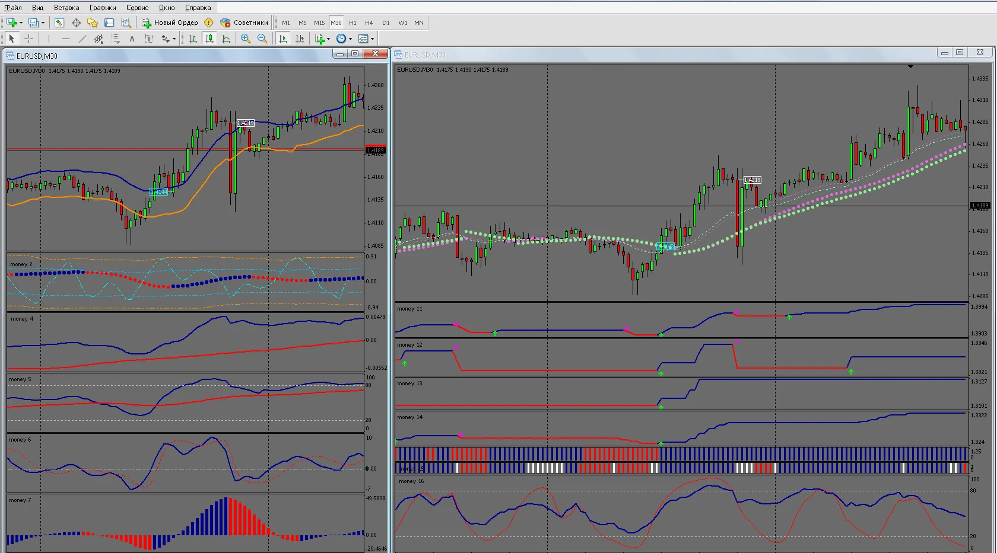Click the Zoom Out magnifier icon
This screenshot has height=553, width=997.
pos(262,39)
